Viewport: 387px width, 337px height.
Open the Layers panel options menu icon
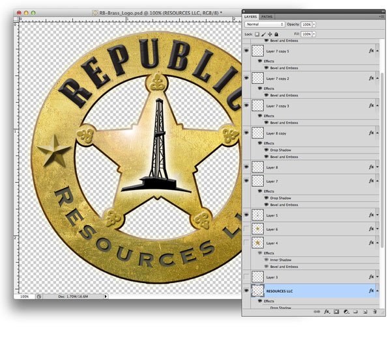click(x=381, y=16)
